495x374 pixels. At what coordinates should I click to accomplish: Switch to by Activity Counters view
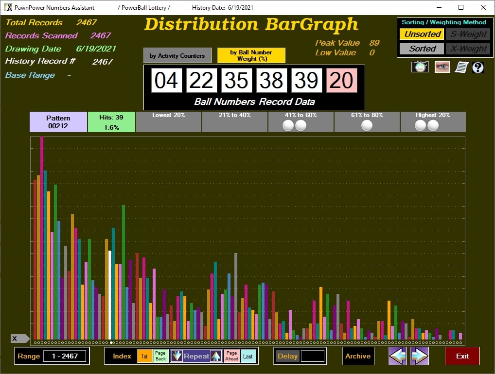pos(177,55)
